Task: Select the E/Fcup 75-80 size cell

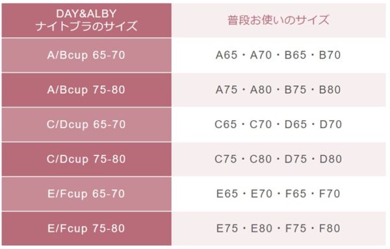Action: [x=86, y=229]
